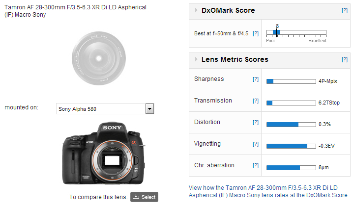Click the Sharpness score bar
Viewport: 353px width, 207px height.
(291, 81)
